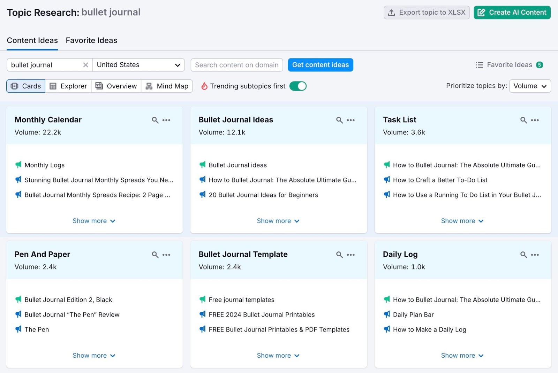Select the Content Ideas tab
The image size is (558, 373).
[32, 40]
